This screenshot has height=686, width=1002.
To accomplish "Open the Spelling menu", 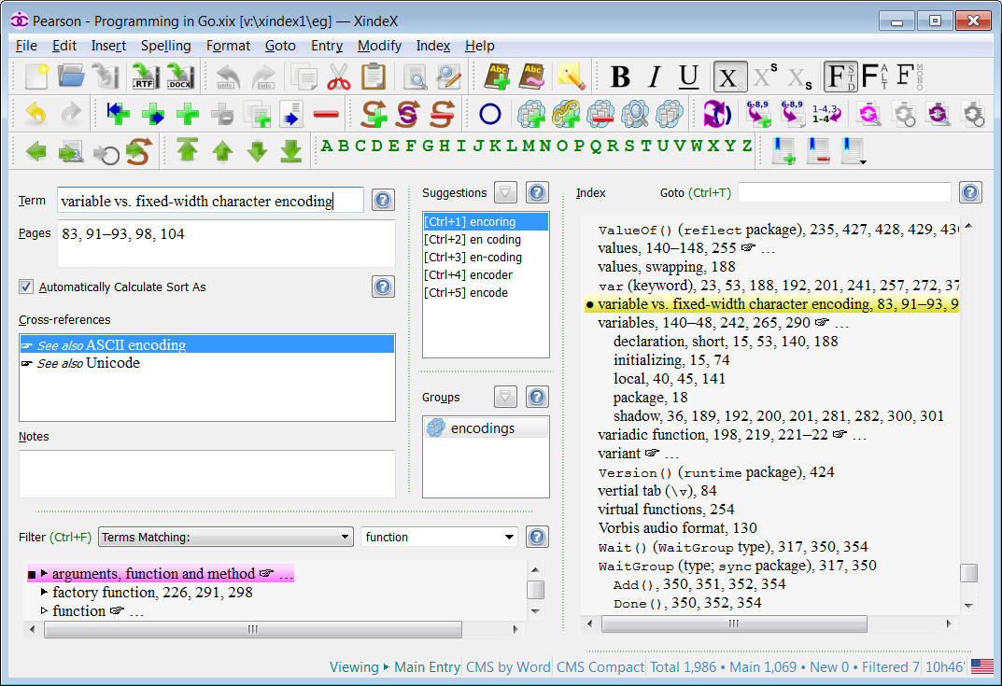I will (165, 46).
